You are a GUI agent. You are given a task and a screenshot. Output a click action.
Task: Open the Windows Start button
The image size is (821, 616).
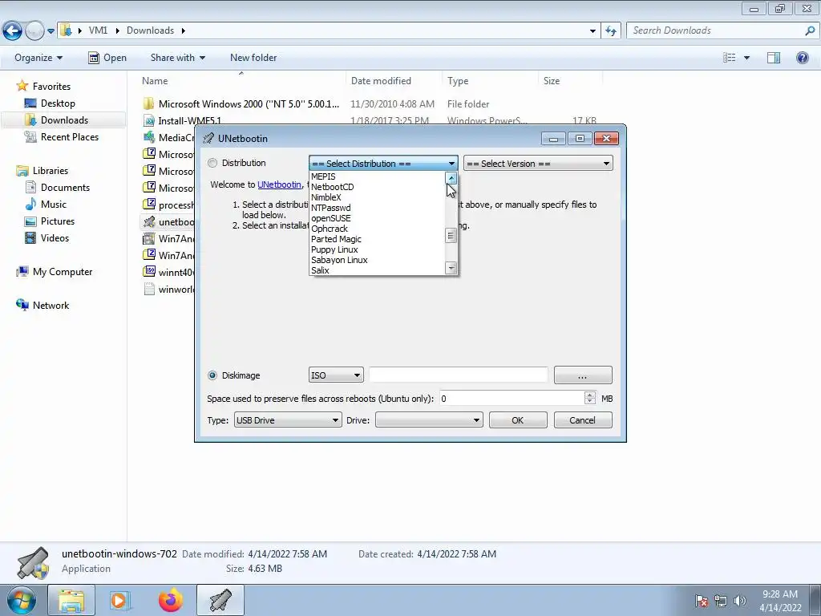[21, 600]
